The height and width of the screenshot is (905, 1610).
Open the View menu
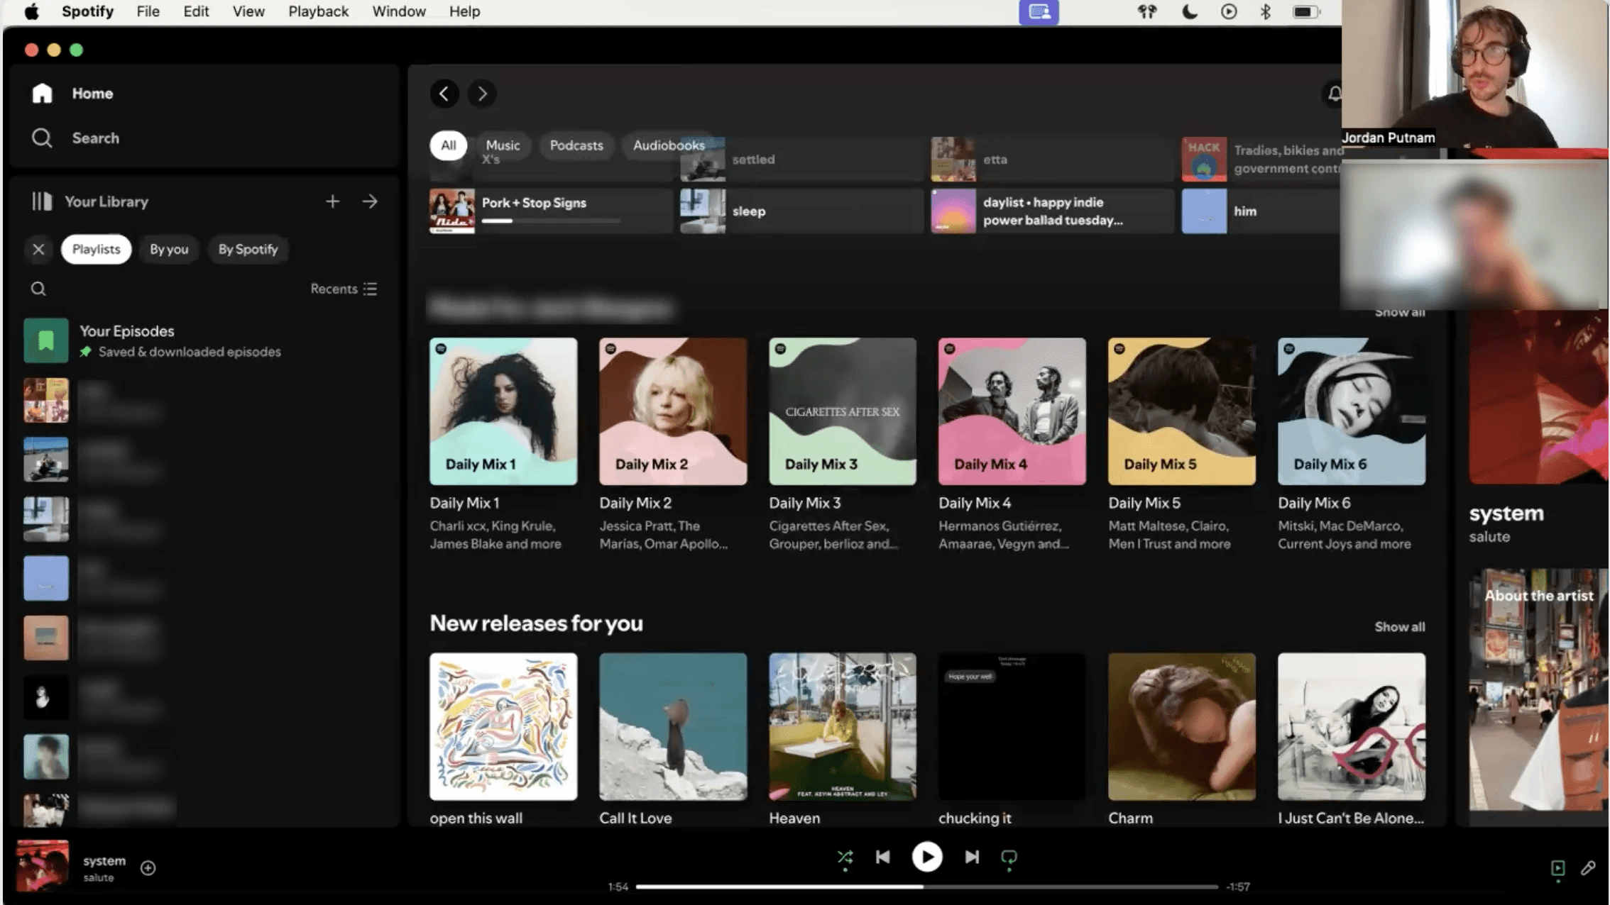pos(248,11)
